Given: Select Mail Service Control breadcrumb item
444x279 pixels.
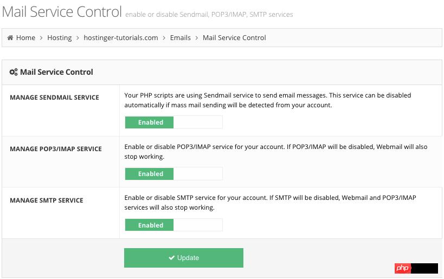Looking at the screenshot, I should point(234,38).
